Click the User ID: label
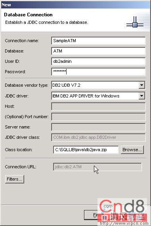Viewport: 151px width, 226px height. [x=12, y=62]
